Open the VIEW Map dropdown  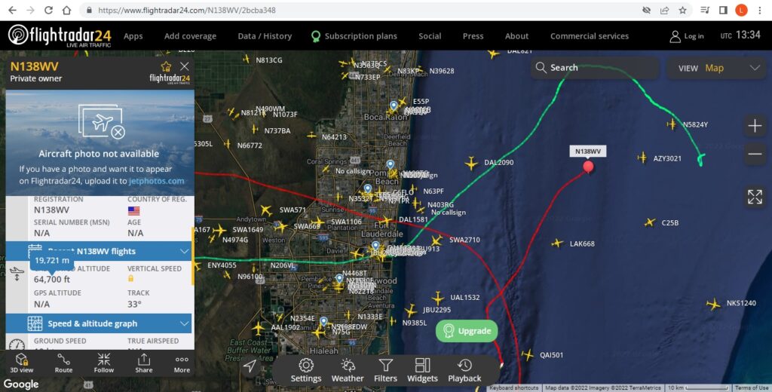click(x=717, y=68)
